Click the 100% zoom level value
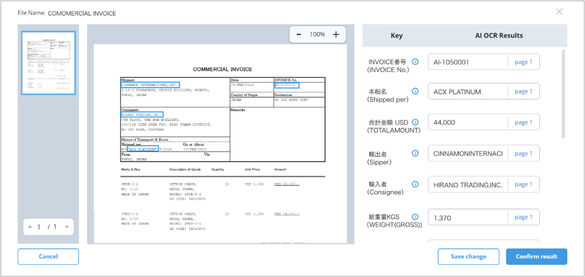Screen dimensions: 585x277 (x=317, y=35)
